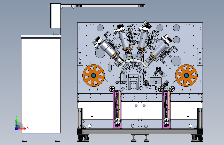The height and width of the screenshot is (145, 224).
Task: Click the X label of the coordinate triad
Action: click(28, 127)
